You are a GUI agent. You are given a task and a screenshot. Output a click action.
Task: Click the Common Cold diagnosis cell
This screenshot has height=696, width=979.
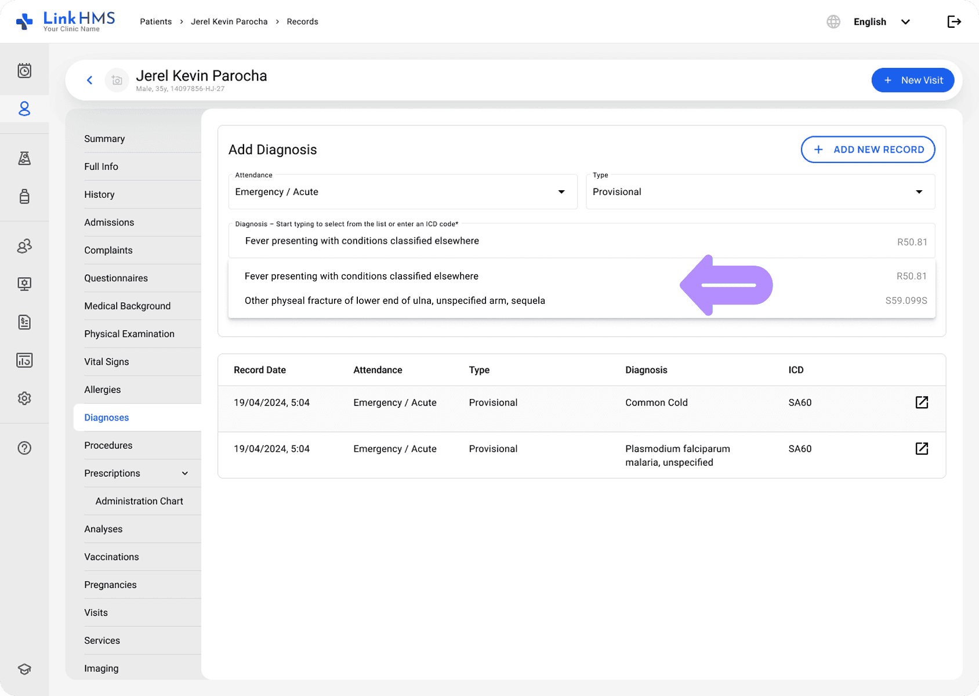point(657,403)
